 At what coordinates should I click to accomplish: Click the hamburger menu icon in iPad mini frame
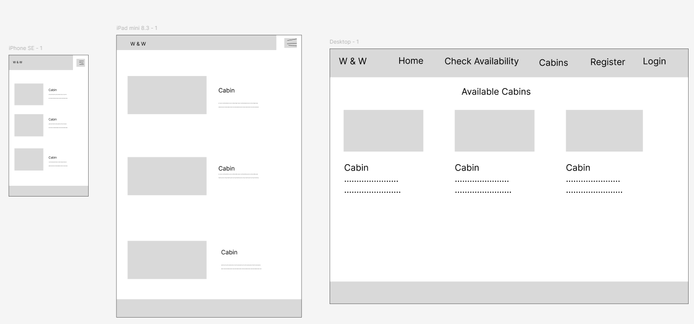pyautogui.click(x=291, y=43)
